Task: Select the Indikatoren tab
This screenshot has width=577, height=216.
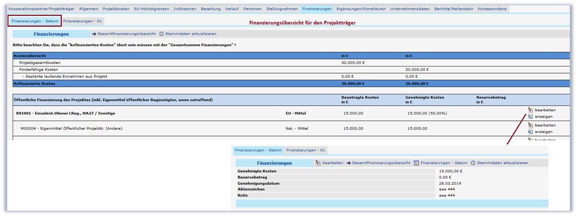Action: point(185,8)
